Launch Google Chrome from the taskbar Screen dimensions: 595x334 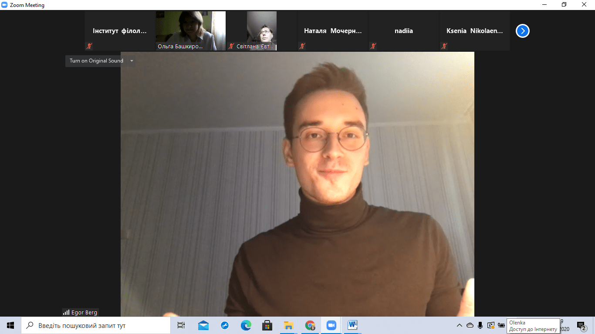(x=310, y=325)
